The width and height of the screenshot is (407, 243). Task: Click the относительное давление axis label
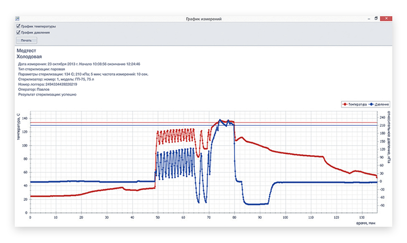[x=389, y=137]
